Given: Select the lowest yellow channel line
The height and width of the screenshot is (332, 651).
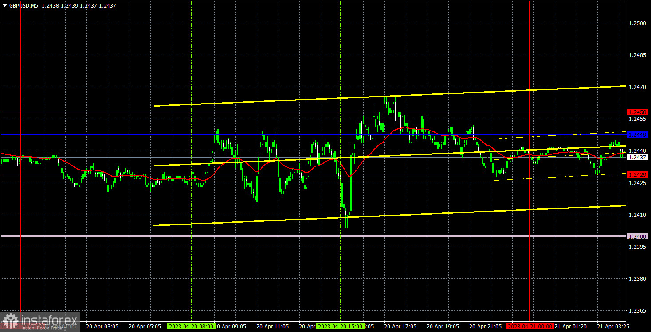Looking at the screenshot, I should coord(389,216).
